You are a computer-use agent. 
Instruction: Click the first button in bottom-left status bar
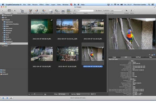[x=3, y=98]
